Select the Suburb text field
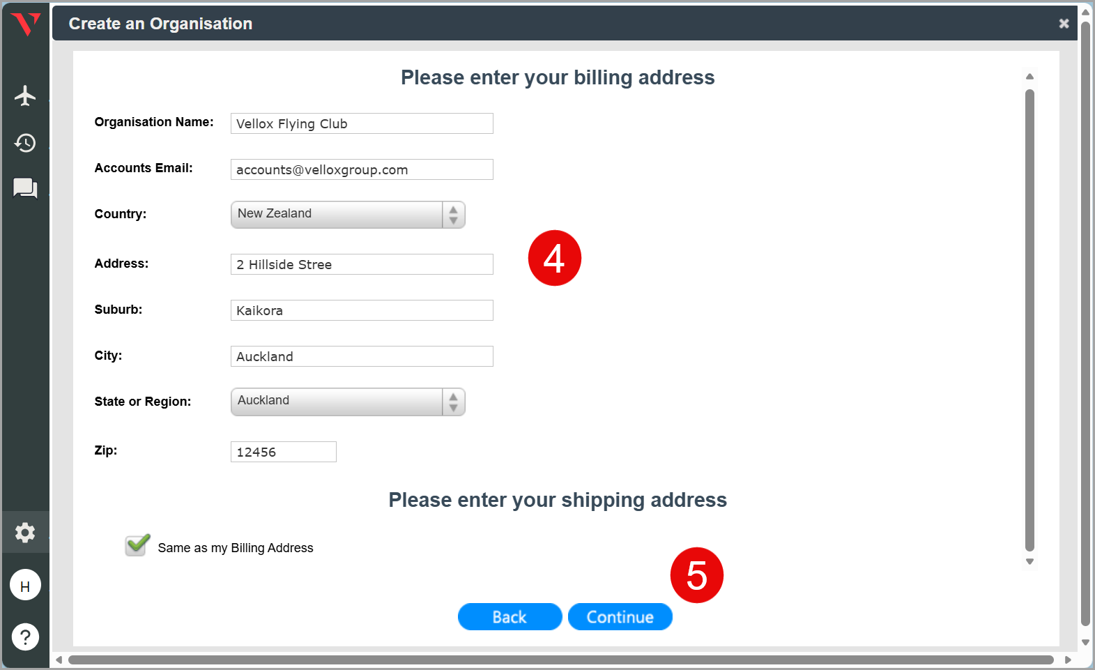Viewport: 1095px width, 670px height. [362, 311]
